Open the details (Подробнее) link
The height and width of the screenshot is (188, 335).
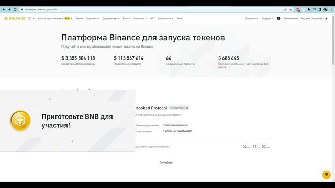(166, 162)
